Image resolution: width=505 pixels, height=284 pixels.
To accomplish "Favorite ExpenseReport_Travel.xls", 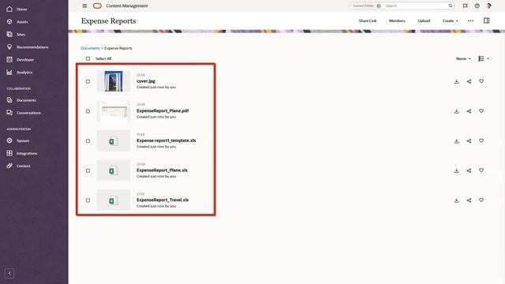I will (x=481, y=200).
